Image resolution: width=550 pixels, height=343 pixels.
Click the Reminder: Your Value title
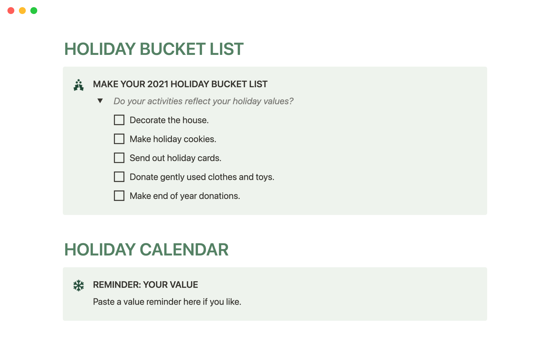click(146, 285)
